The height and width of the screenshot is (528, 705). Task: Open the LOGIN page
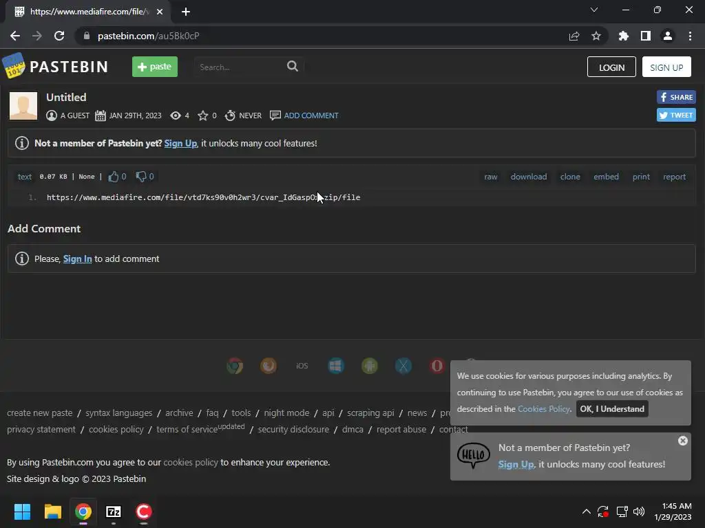pyautogui.click(x=611, y=67)
